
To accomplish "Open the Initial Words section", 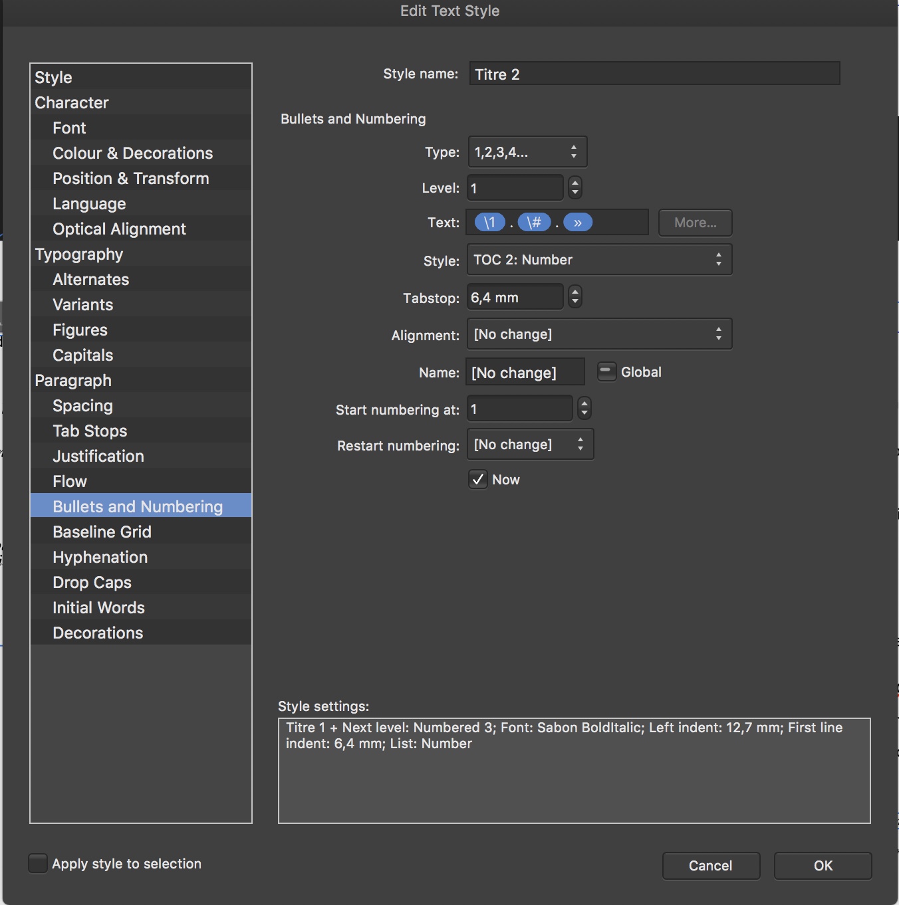I will click(141, 607).
